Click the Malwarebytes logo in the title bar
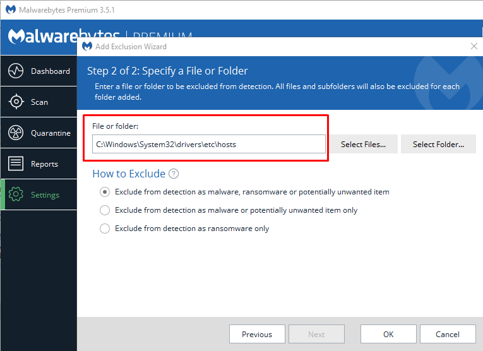Image resolution: width=483 pixels, height=351 pixels. point(11,9)
